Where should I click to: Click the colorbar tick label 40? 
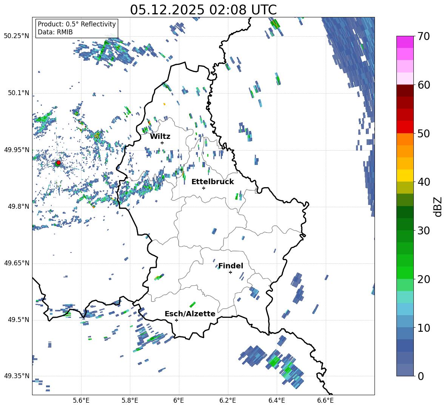pos(424,182)
